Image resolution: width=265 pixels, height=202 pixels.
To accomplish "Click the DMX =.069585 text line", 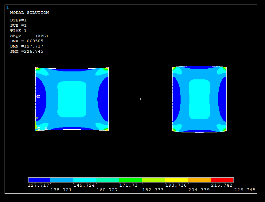I will (x=26, y=41).
